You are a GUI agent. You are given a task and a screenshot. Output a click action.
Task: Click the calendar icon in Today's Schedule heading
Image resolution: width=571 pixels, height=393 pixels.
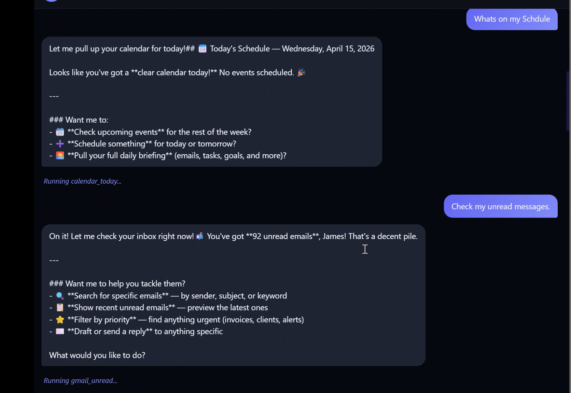point(203,48)
